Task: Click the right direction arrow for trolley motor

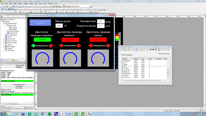Action: click(79, 45)
